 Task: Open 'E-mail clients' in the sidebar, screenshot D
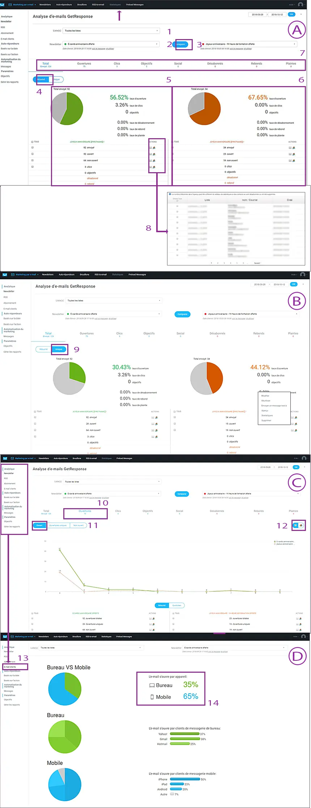[x=10, y=667]
